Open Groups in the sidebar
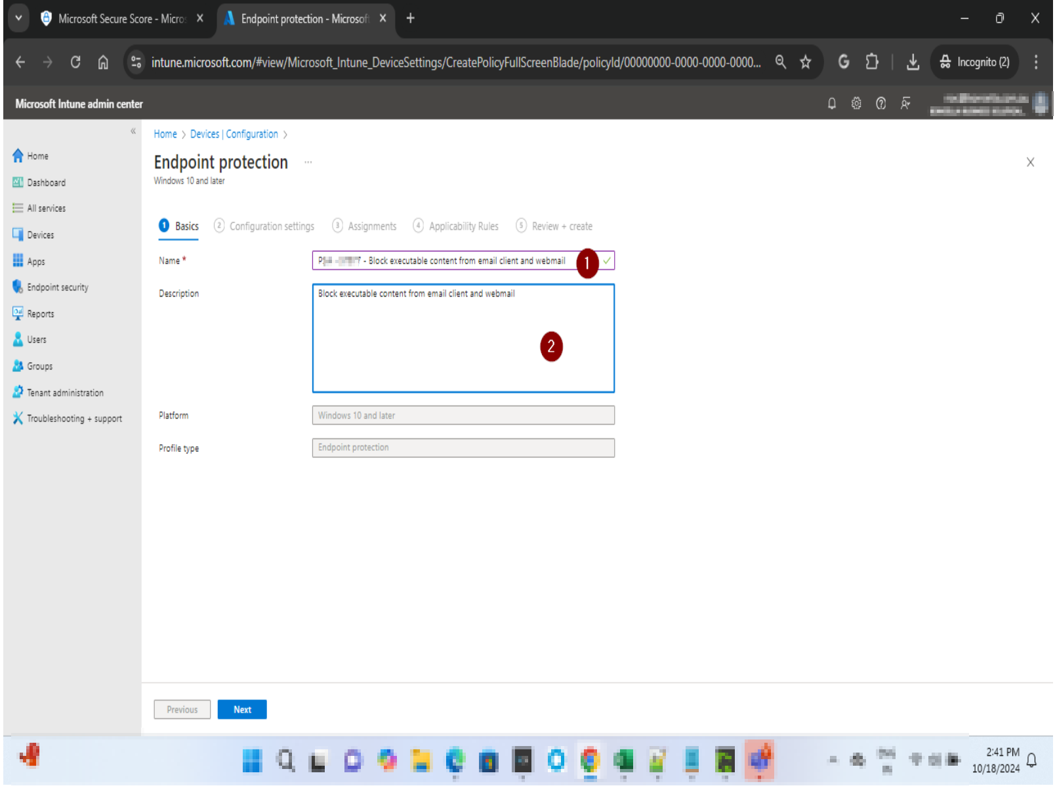 pos(32,366)
